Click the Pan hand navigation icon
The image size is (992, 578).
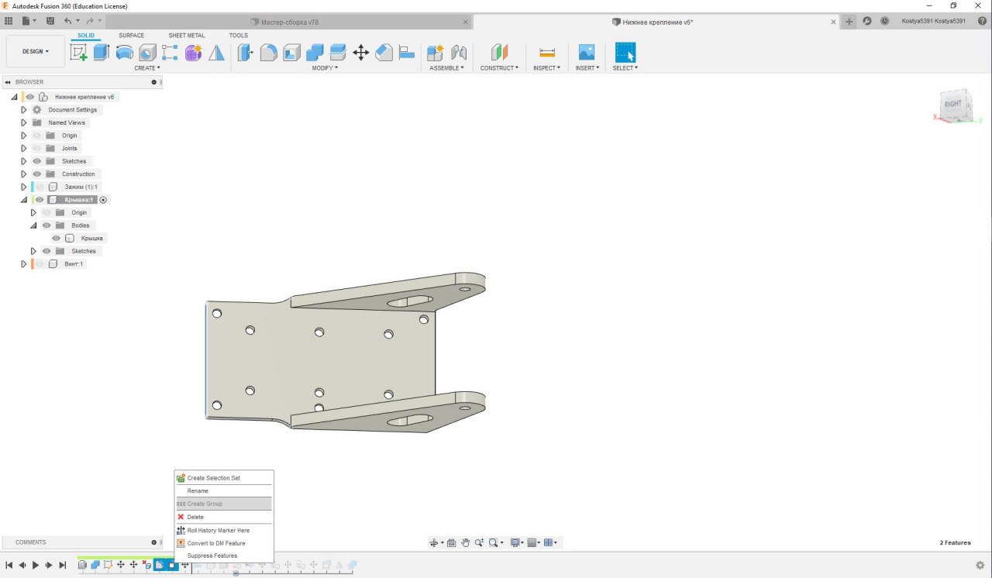[466, 542]
